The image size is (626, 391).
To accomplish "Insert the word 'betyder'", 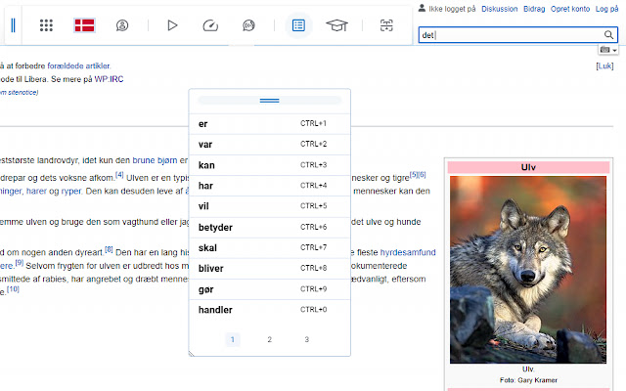I will 270,228.
